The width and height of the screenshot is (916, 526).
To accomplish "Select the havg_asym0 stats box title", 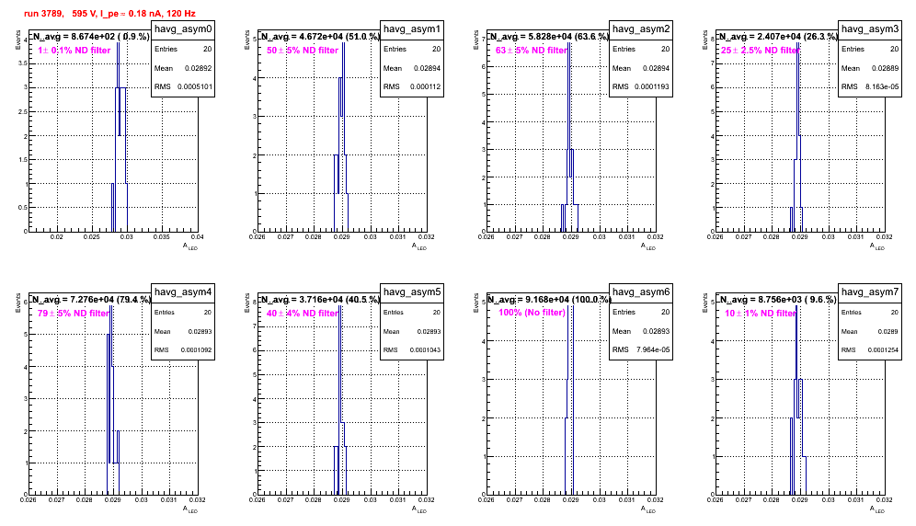I will (x=183, y=29).
